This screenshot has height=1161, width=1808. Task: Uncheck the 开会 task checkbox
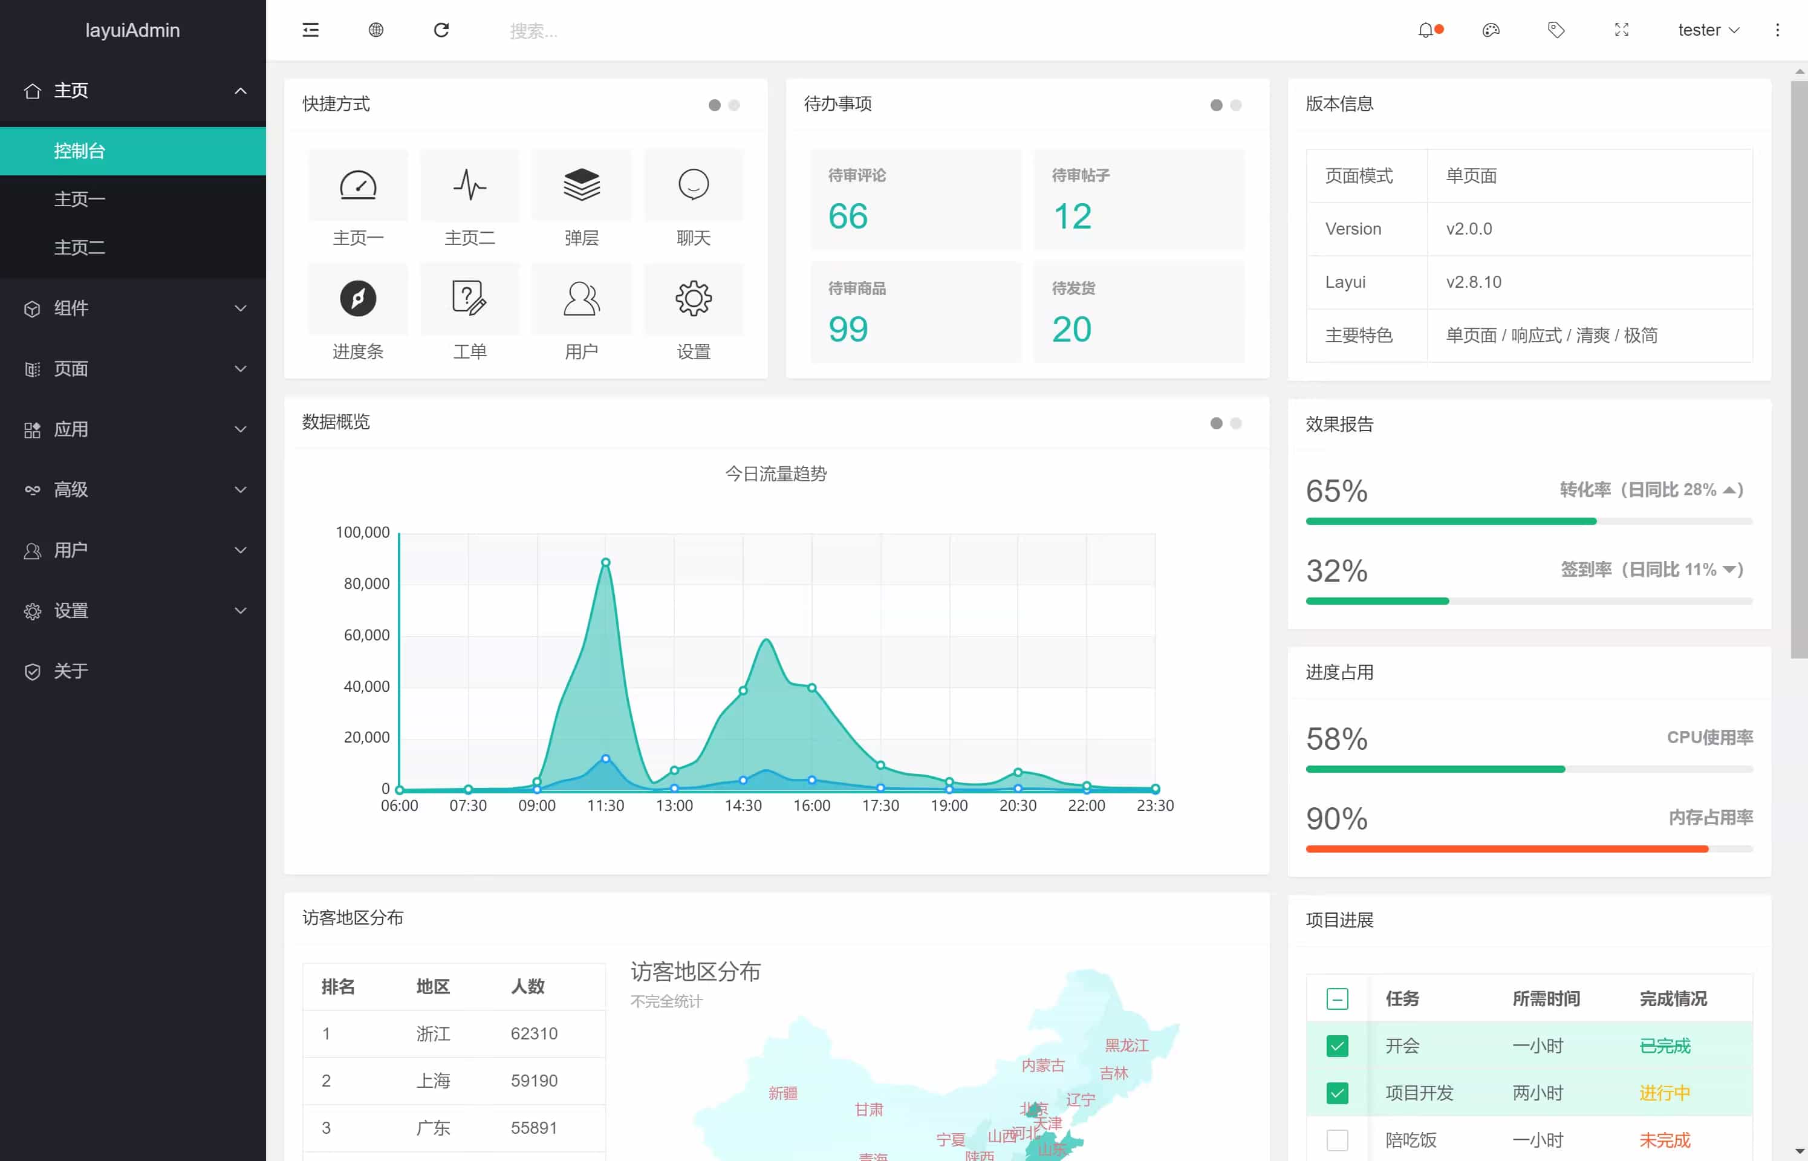(1337, 1046)
